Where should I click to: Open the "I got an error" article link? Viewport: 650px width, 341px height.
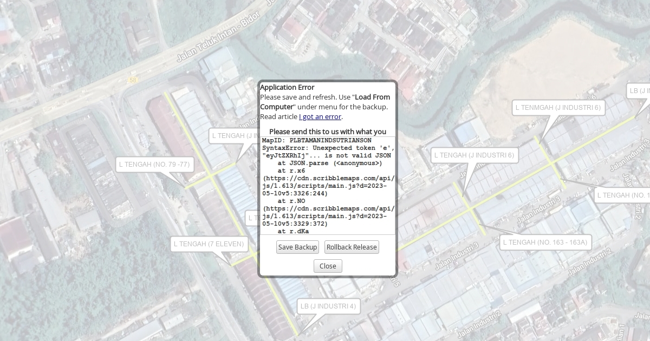point(320,116)
